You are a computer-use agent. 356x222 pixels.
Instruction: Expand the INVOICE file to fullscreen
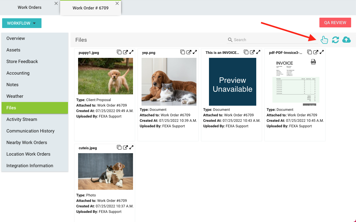pos(258,52)
